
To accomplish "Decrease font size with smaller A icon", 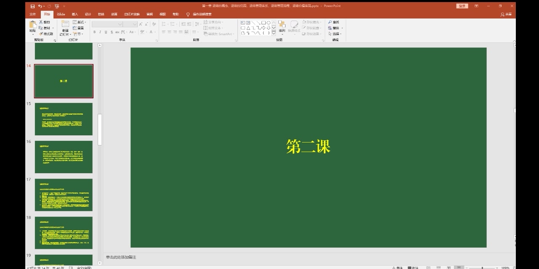I will tap(146, 24).
